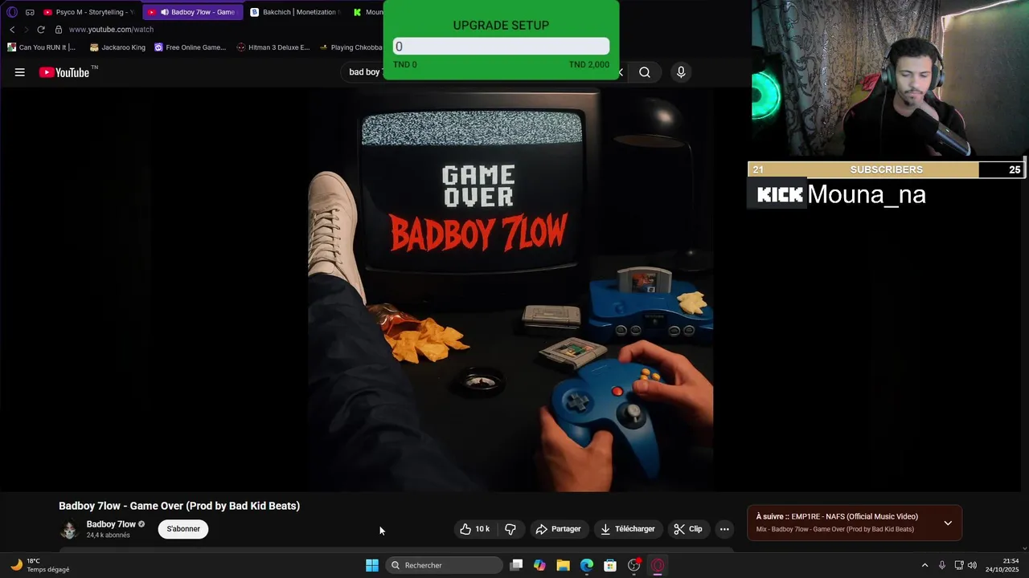The width and height of the screenshot is (1029, 578).
Task: Launch Copilot from the taskbar
Action: 539,565
